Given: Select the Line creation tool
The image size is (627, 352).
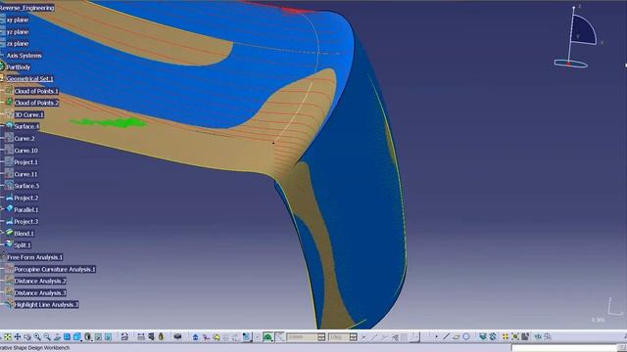Looking at the screenshot, I should coord(447,336).
